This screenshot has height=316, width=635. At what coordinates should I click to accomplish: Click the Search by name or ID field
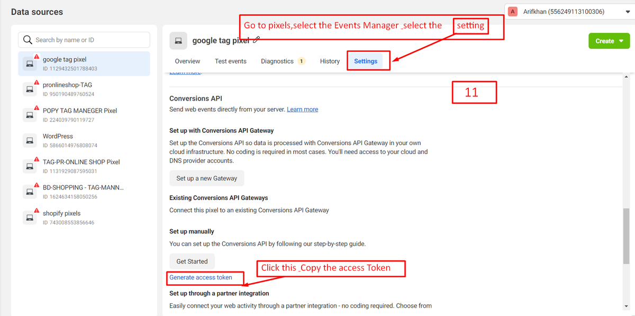point(84,40)
